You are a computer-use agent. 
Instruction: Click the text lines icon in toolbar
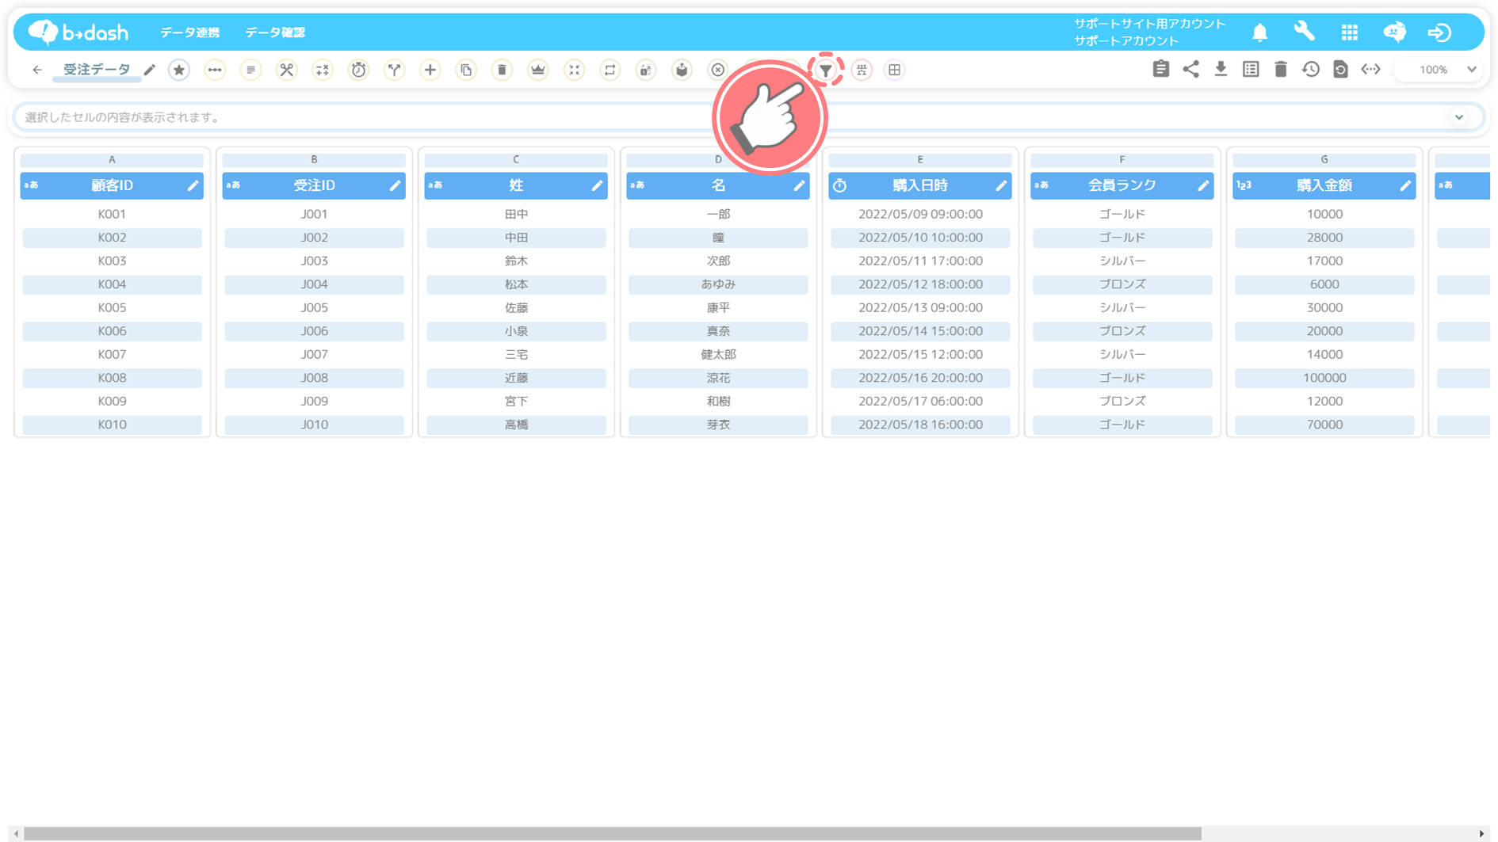pyautogui.click(x=250, y=70)
